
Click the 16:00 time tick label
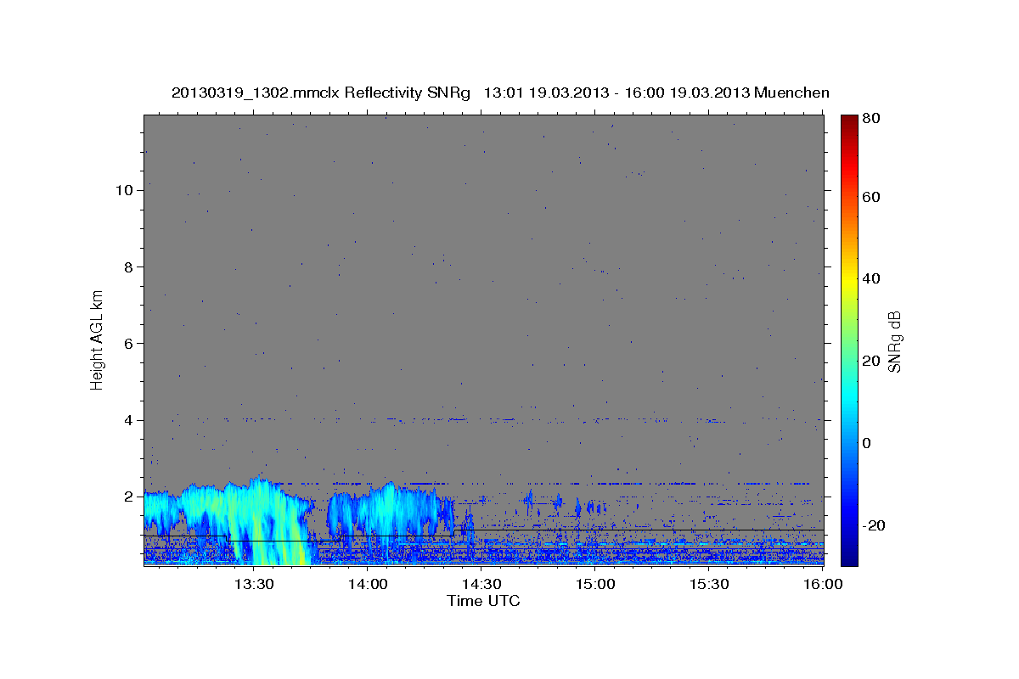823,585
